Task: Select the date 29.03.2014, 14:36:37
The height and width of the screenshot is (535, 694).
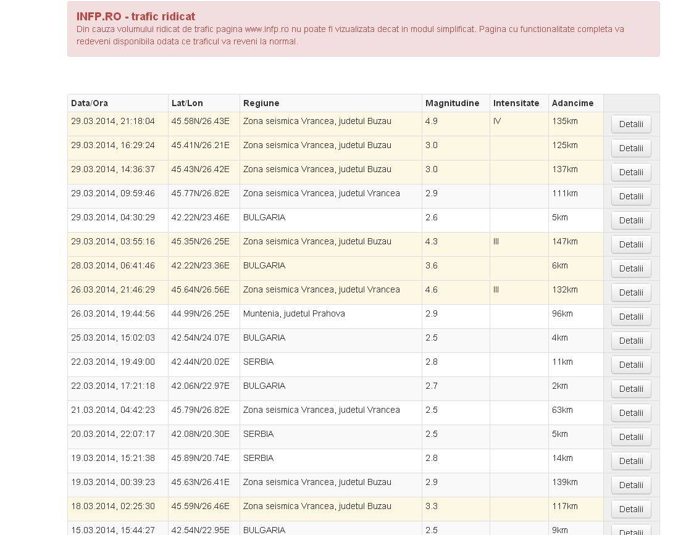Action: pyautogui.click(x=113, y=169)
